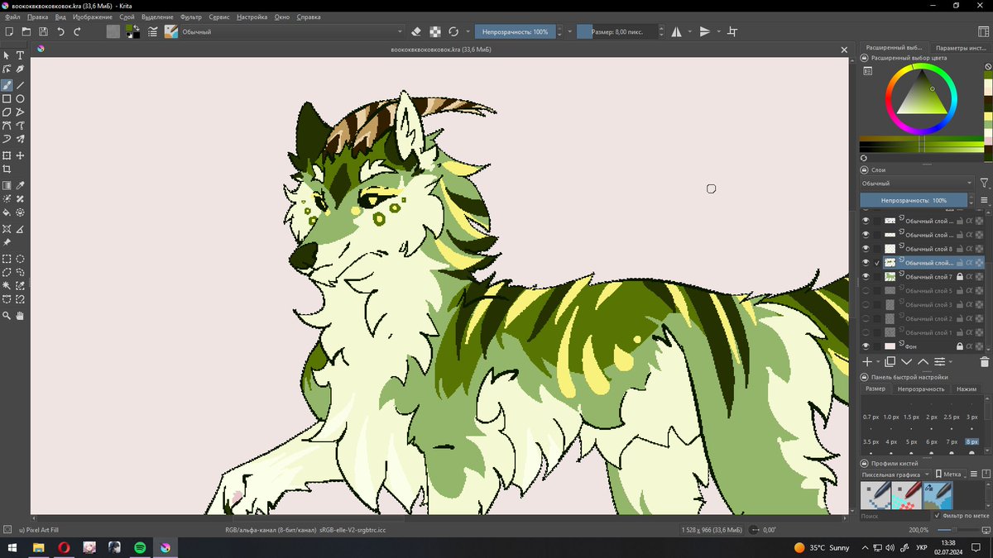
Task: Click the Redo arrow icon
Action: point(77,31)
